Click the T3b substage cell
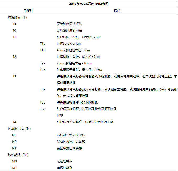The height and width of the screenshot is (171, 178). coord(42,102)
